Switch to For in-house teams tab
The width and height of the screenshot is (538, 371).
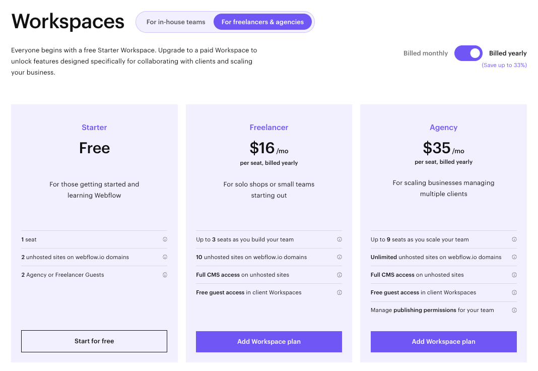coord(176,22)
